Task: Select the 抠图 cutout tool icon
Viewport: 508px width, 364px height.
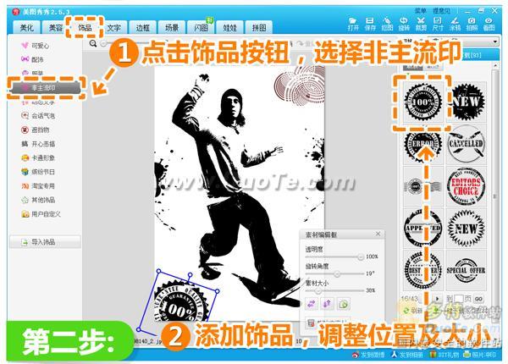Action: [387, 25]
